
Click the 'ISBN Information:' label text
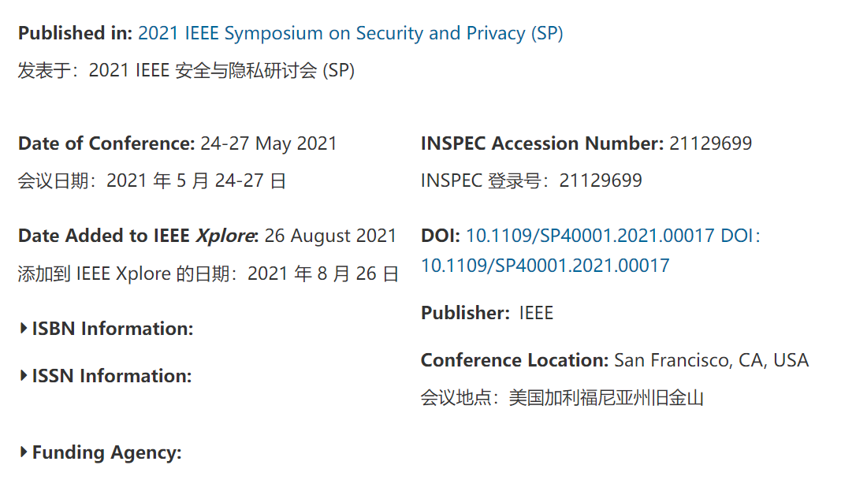point(113,329)
